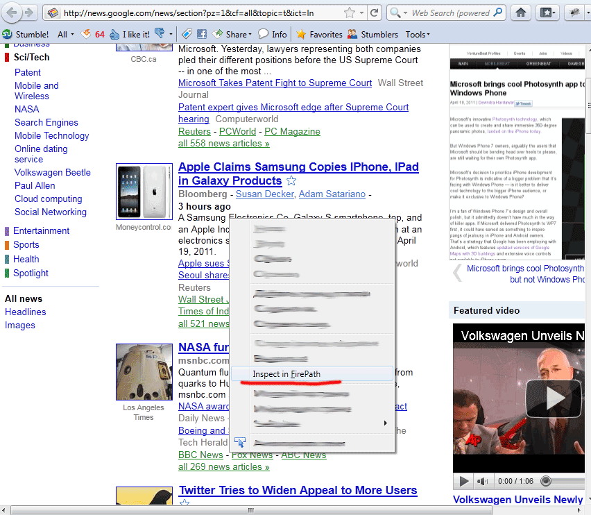Screen dimensions: 591x515
Task: Open the BBC News source link
Action: click(200, 455)
